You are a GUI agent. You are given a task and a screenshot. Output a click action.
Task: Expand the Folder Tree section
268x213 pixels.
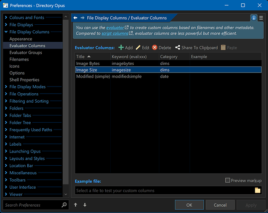point(6,122)
